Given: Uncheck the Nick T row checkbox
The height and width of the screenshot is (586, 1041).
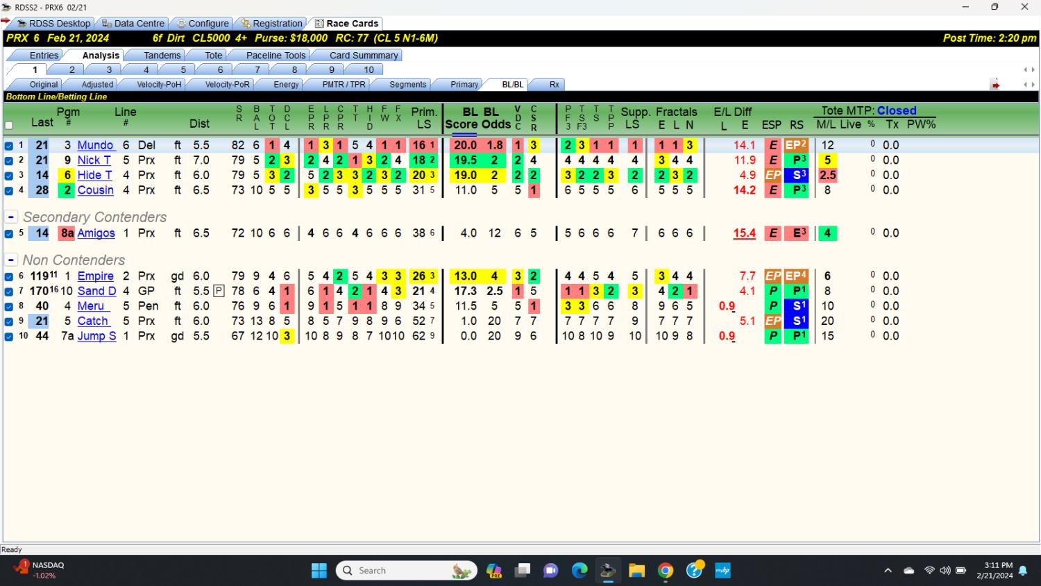Looking at the screenshot, I should click(9, 160).
